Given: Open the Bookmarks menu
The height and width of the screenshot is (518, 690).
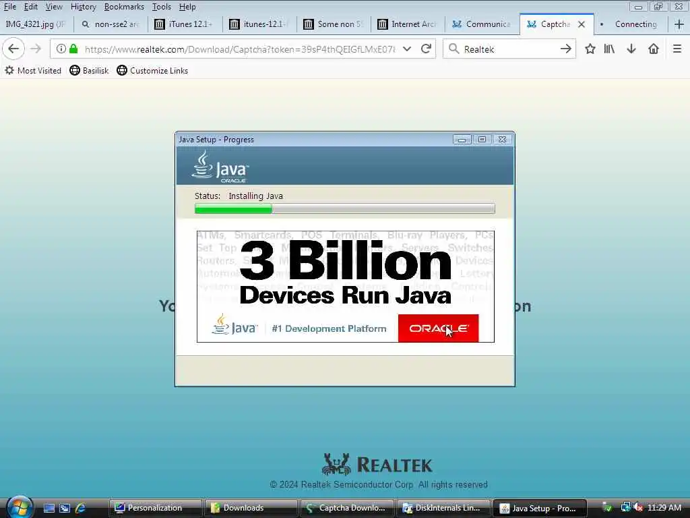Looking at the screenshot, I should pos(124,7).
